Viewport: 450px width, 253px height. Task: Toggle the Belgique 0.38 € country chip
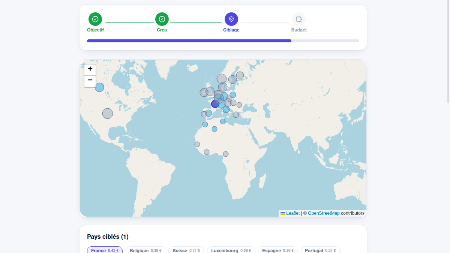tap(145, 250)
